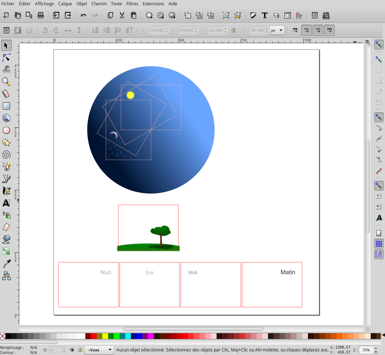The image size is (385, 355).
Task: Click the Print document icon
Action: pyautogui.click(x=41, y=15)
